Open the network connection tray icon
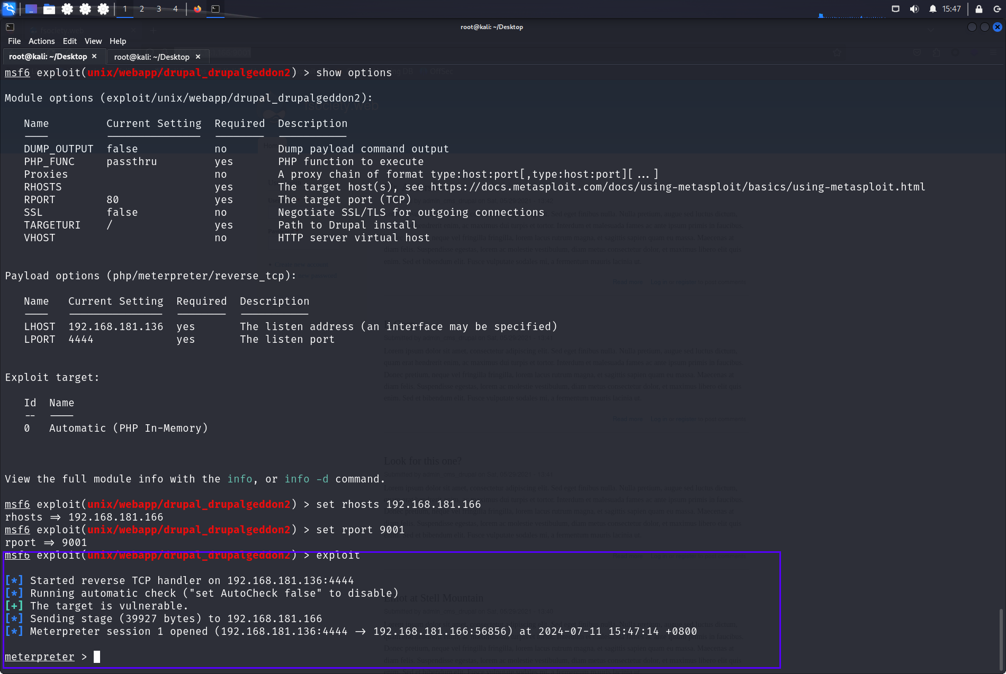 (x=895, y=9)
